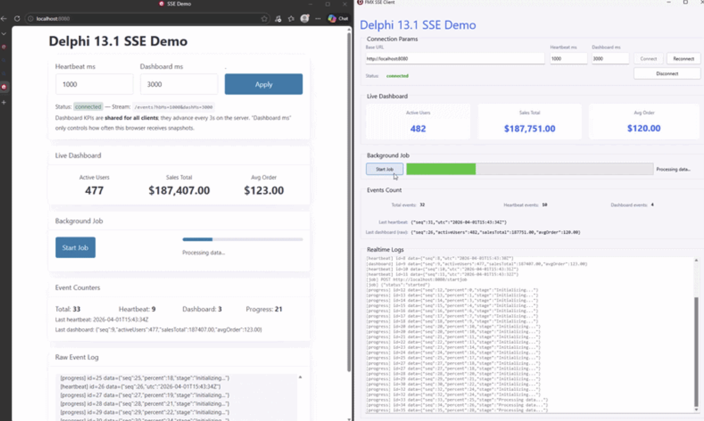Go back in the browser
Viewport: 704px width, 421px height.
click(4, 19)
